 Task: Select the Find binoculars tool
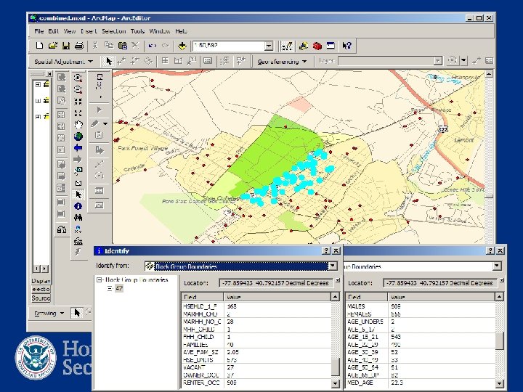tap(78, 218)
